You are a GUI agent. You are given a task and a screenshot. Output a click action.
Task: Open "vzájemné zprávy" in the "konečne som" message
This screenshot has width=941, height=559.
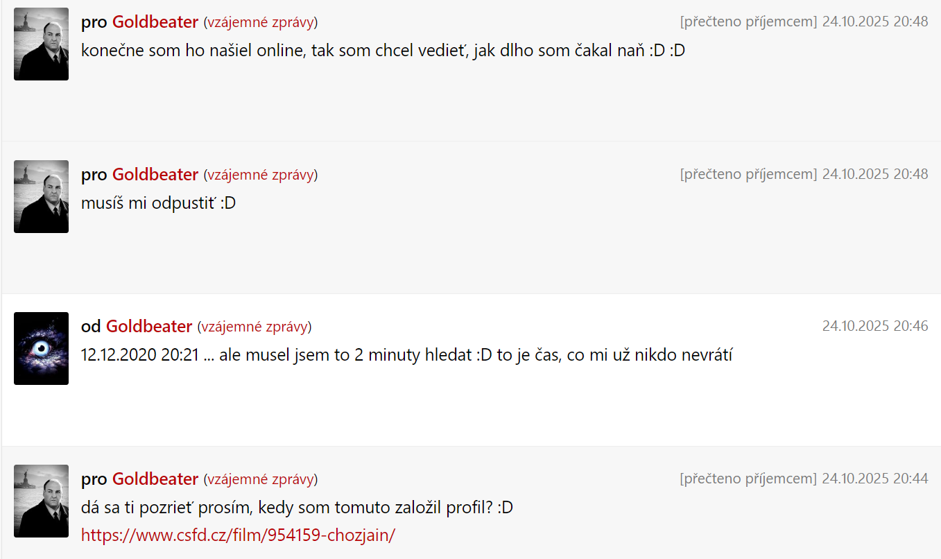(x=260, y=23)
